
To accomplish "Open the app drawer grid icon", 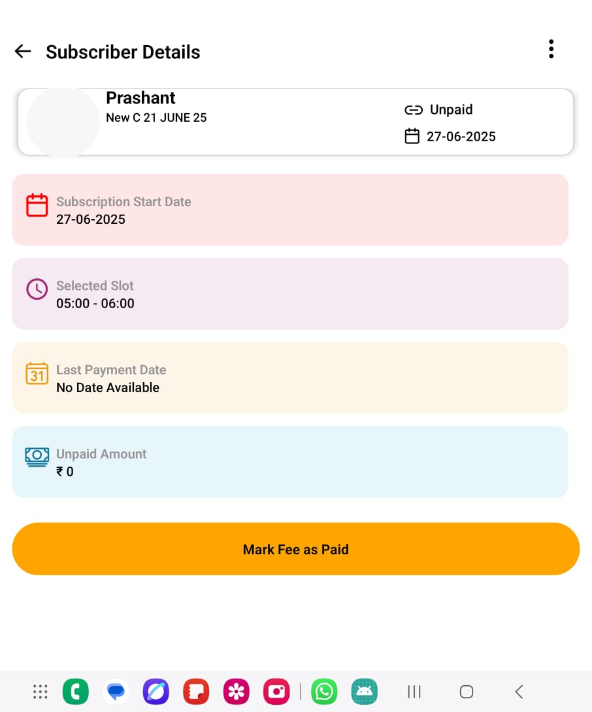I will (x=41, y=692).
